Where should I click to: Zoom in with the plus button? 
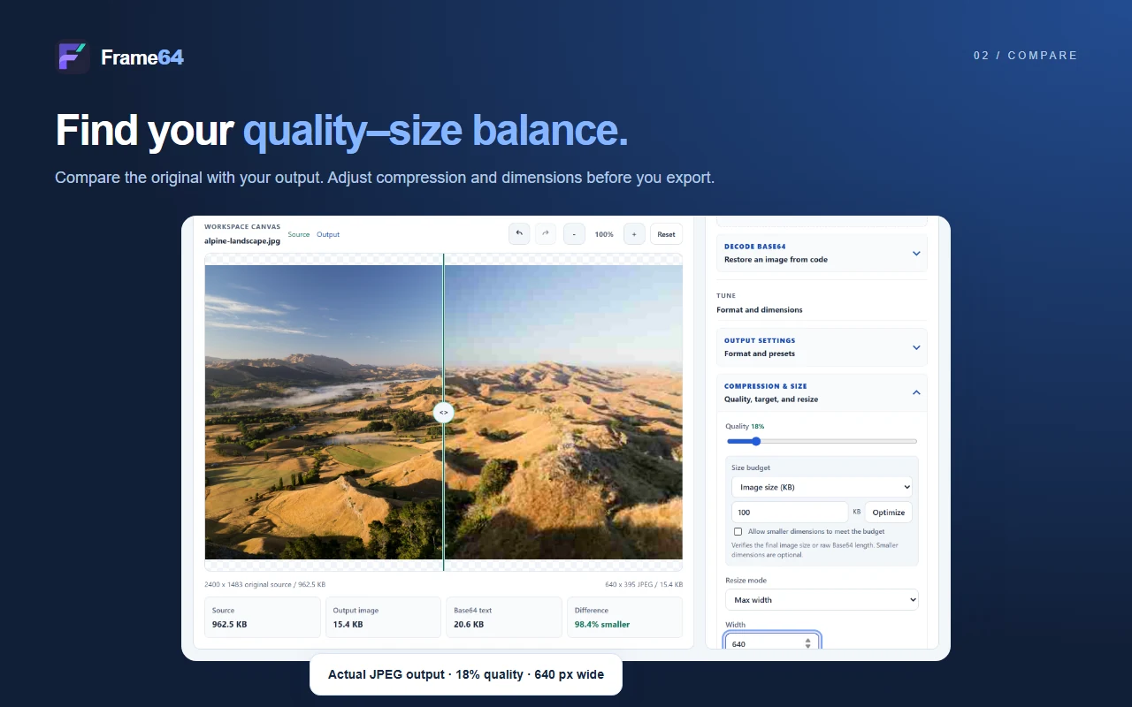pos(634,234)
